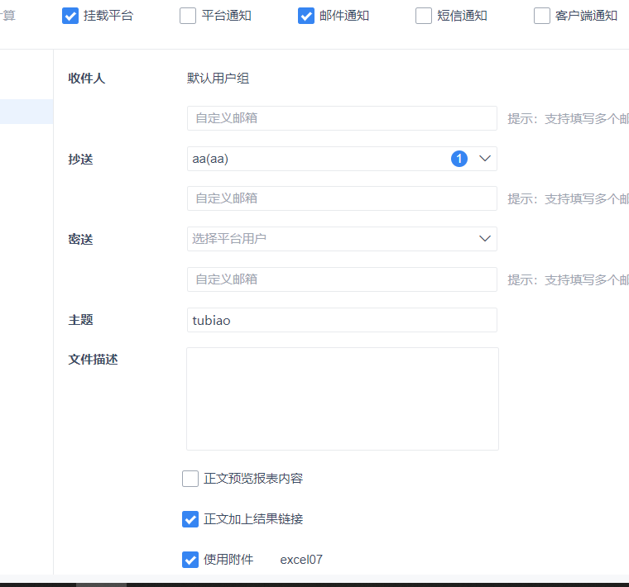Image resolution: width=629 pixels, height=587 pixels.
Task: Click inside the 文件描述 text area
Action: click(343, 398)
